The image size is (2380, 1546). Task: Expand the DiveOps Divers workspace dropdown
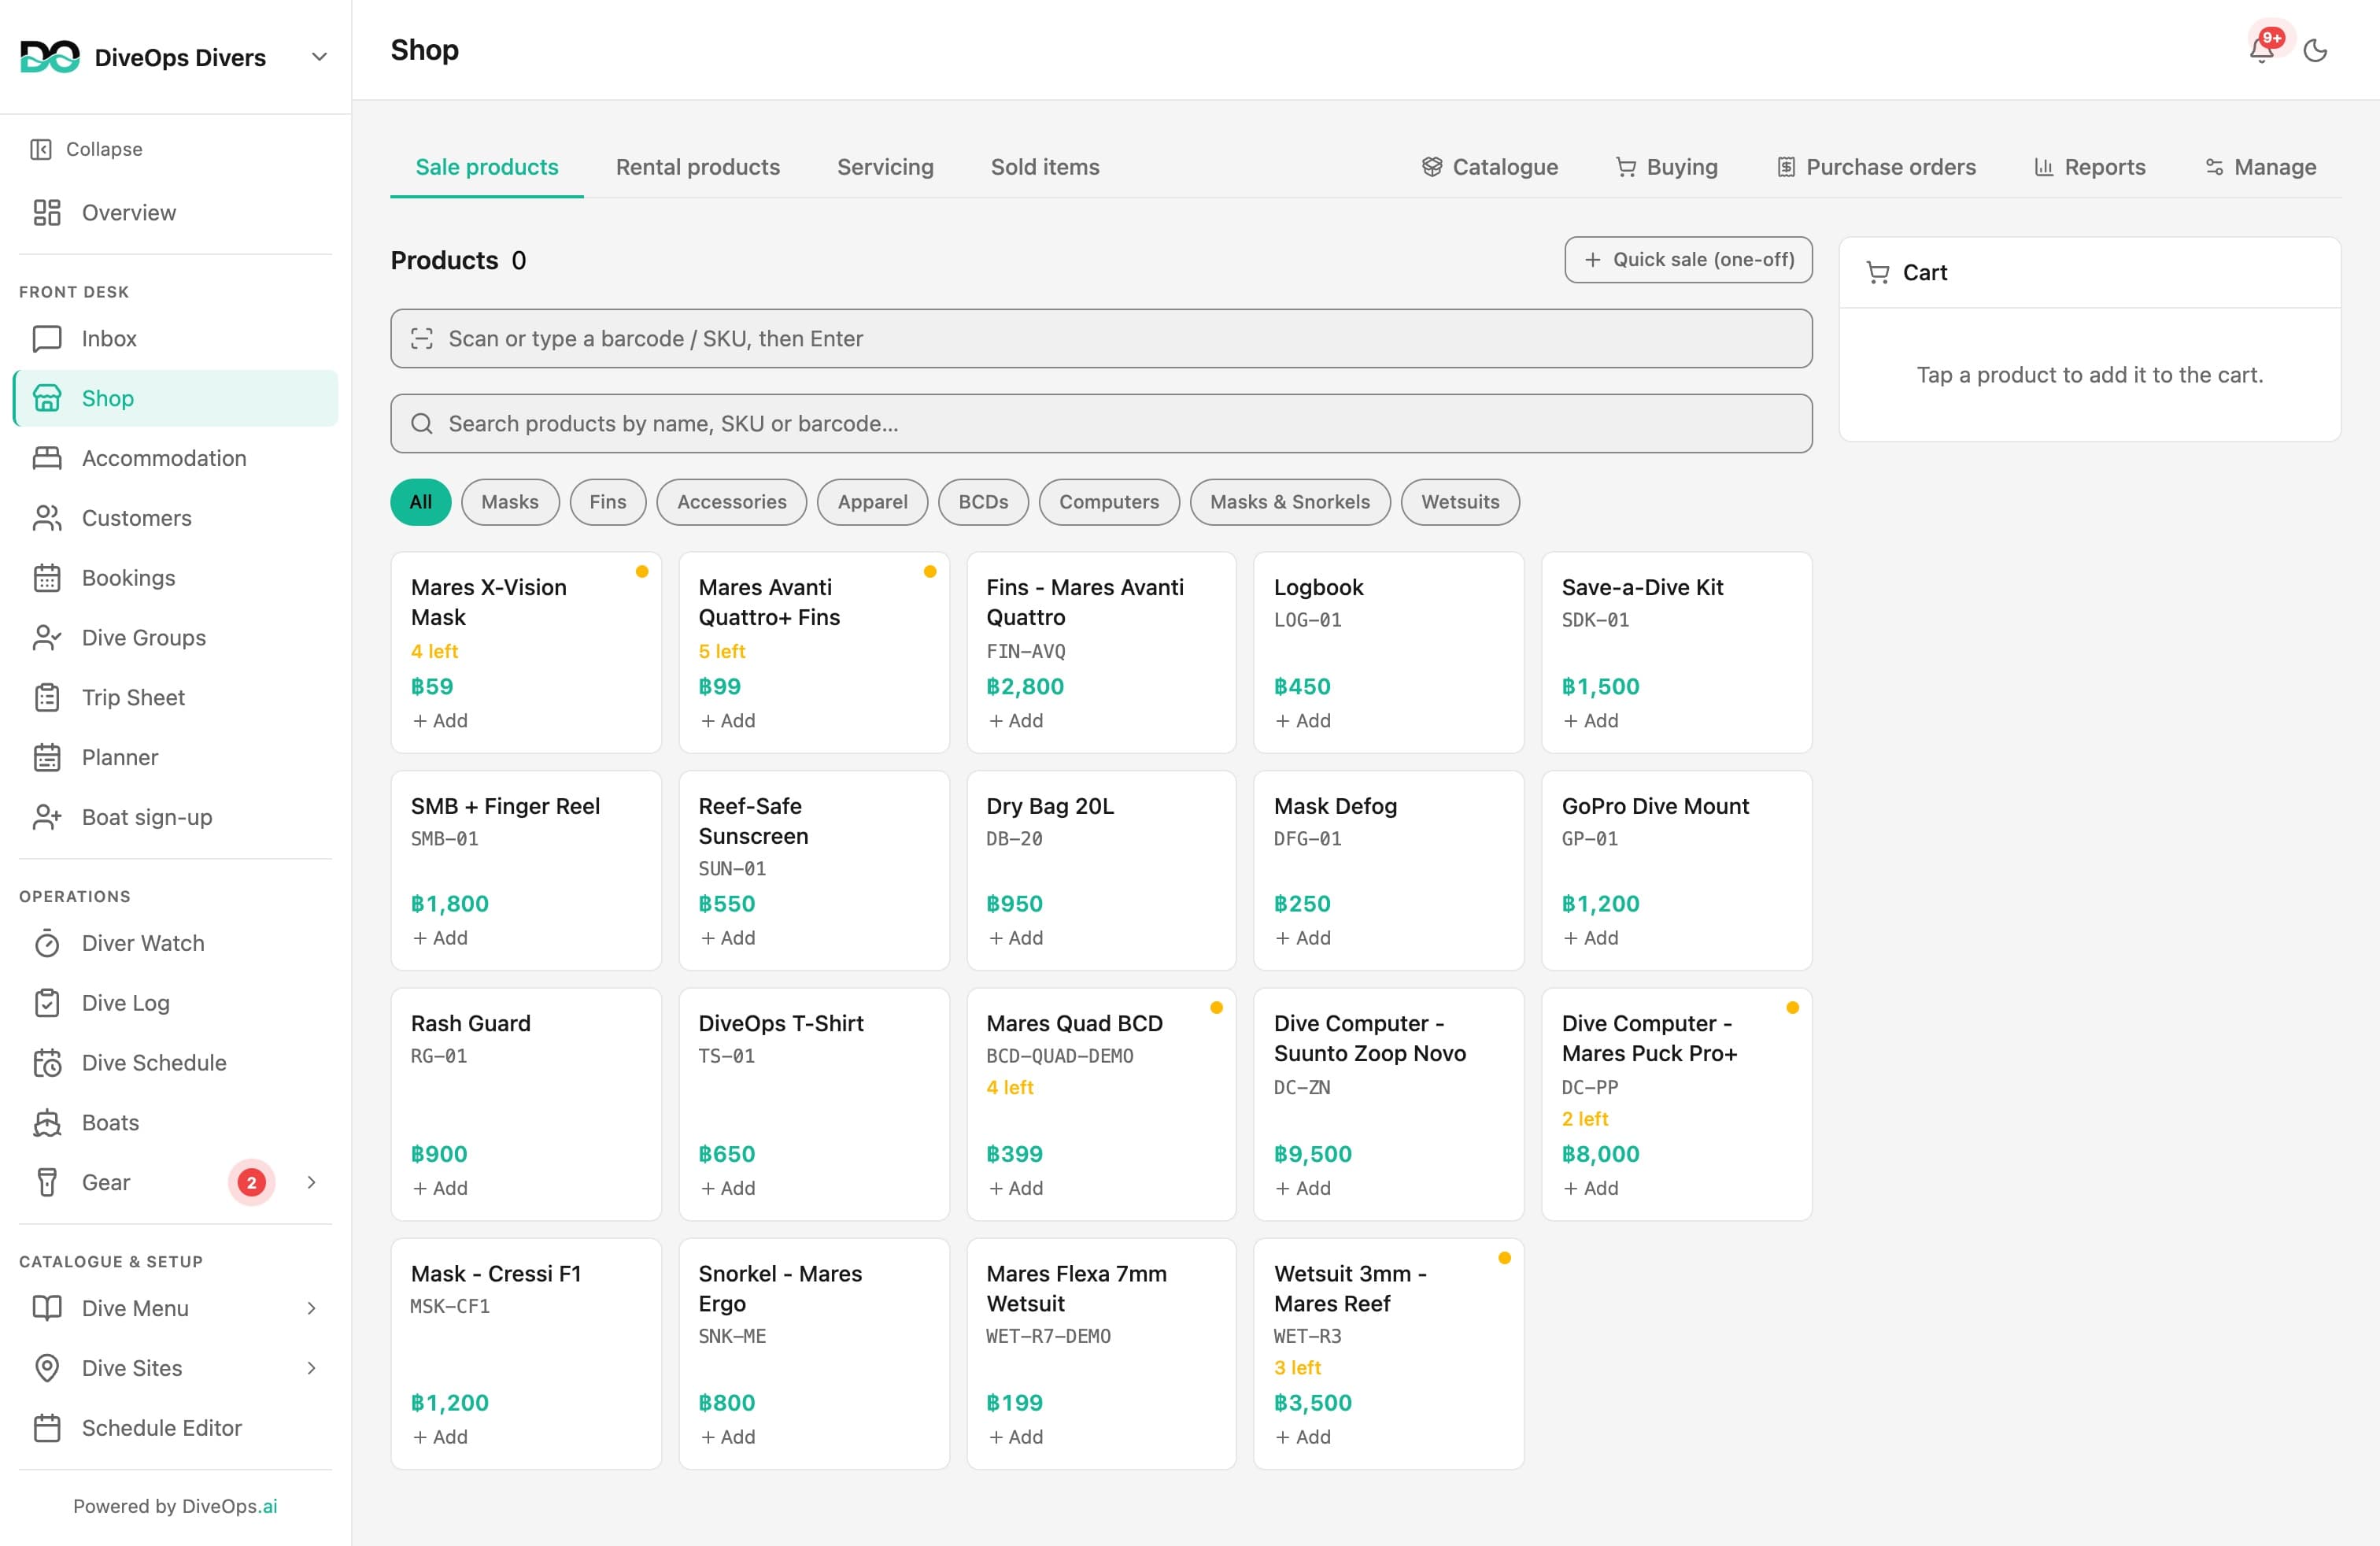coord(319,57)
